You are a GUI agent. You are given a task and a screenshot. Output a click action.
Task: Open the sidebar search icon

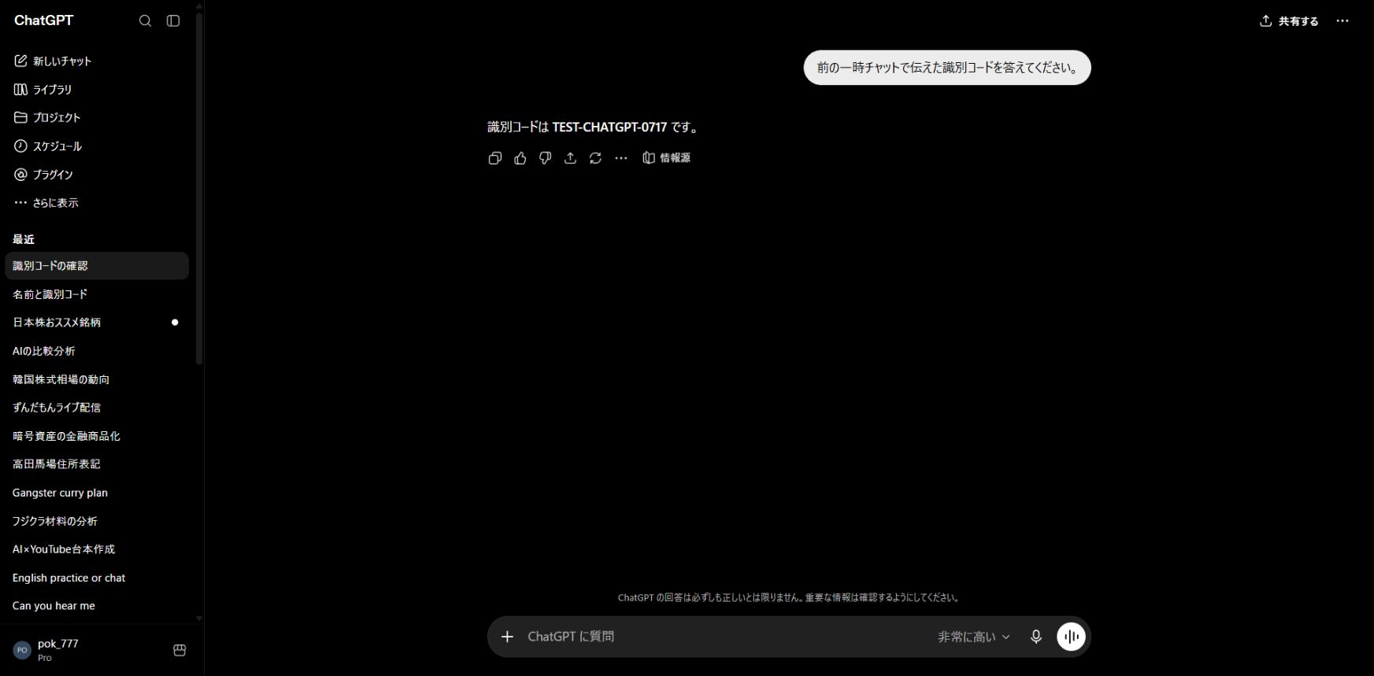[x=145, y=21]
